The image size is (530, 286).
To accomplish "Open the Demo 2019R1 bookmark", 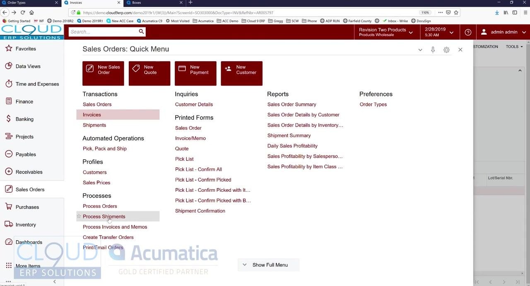I will pos(90,21).
